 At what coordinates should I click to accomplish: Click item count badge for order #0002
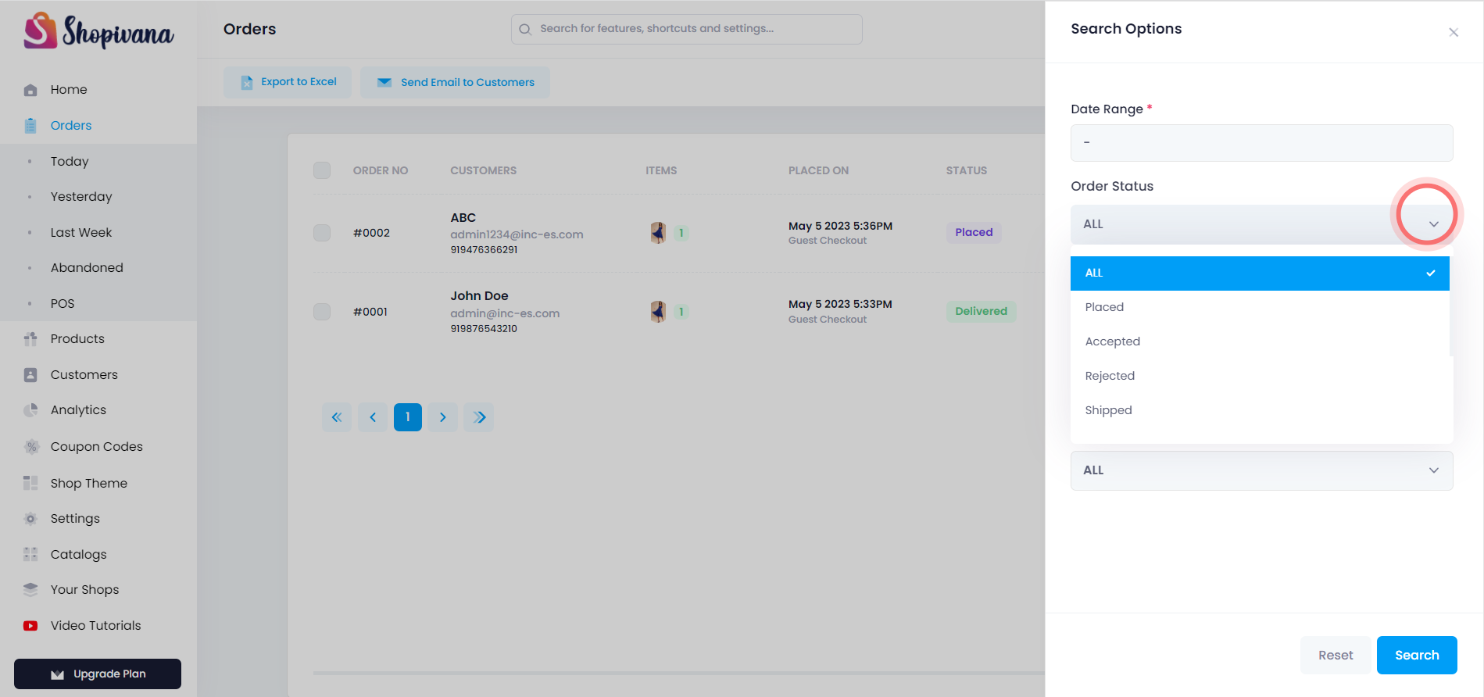(x=681, y=233)
